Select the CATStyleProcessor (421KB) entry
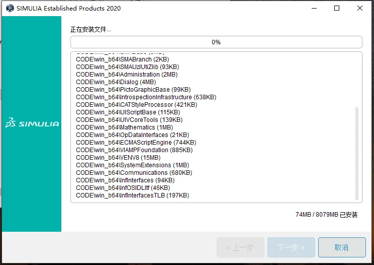The image size is (374, 265). tap(136, 105)
